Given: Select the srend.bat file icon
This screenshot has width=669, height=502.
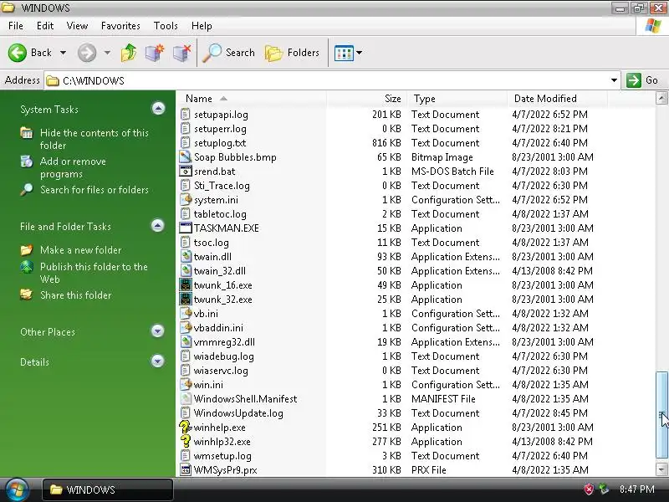Looking at the screenshot, I should click(185, 172).
